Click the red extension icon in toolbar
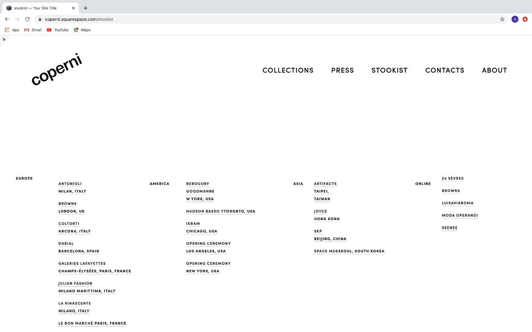This screenshot has width=532, height=332. click(525, 19)
